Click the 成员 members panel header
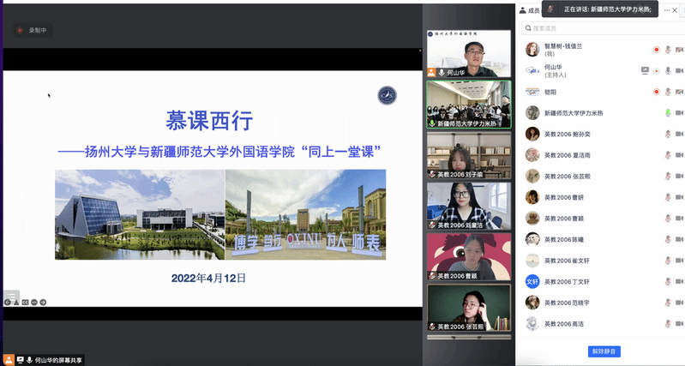Viewport: 685px width, 366px height. coord(532,10)
